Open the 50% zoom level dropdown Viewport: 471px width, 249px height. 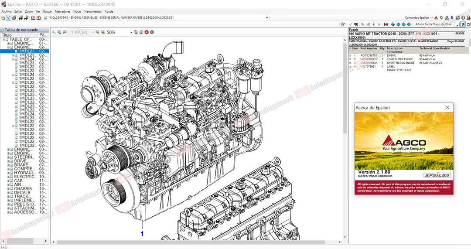tap(131, 32)
